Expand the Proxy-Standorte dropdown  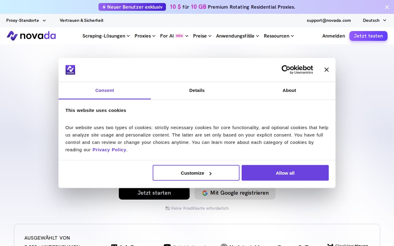tap(26, 20)
